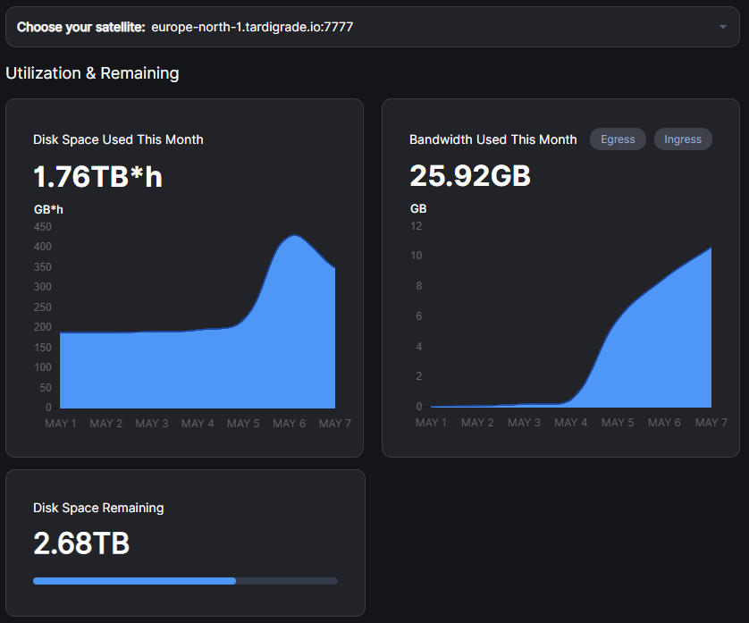
Task: Switch bandwidth chart to Ingress
Action: [x=683, y=139]
